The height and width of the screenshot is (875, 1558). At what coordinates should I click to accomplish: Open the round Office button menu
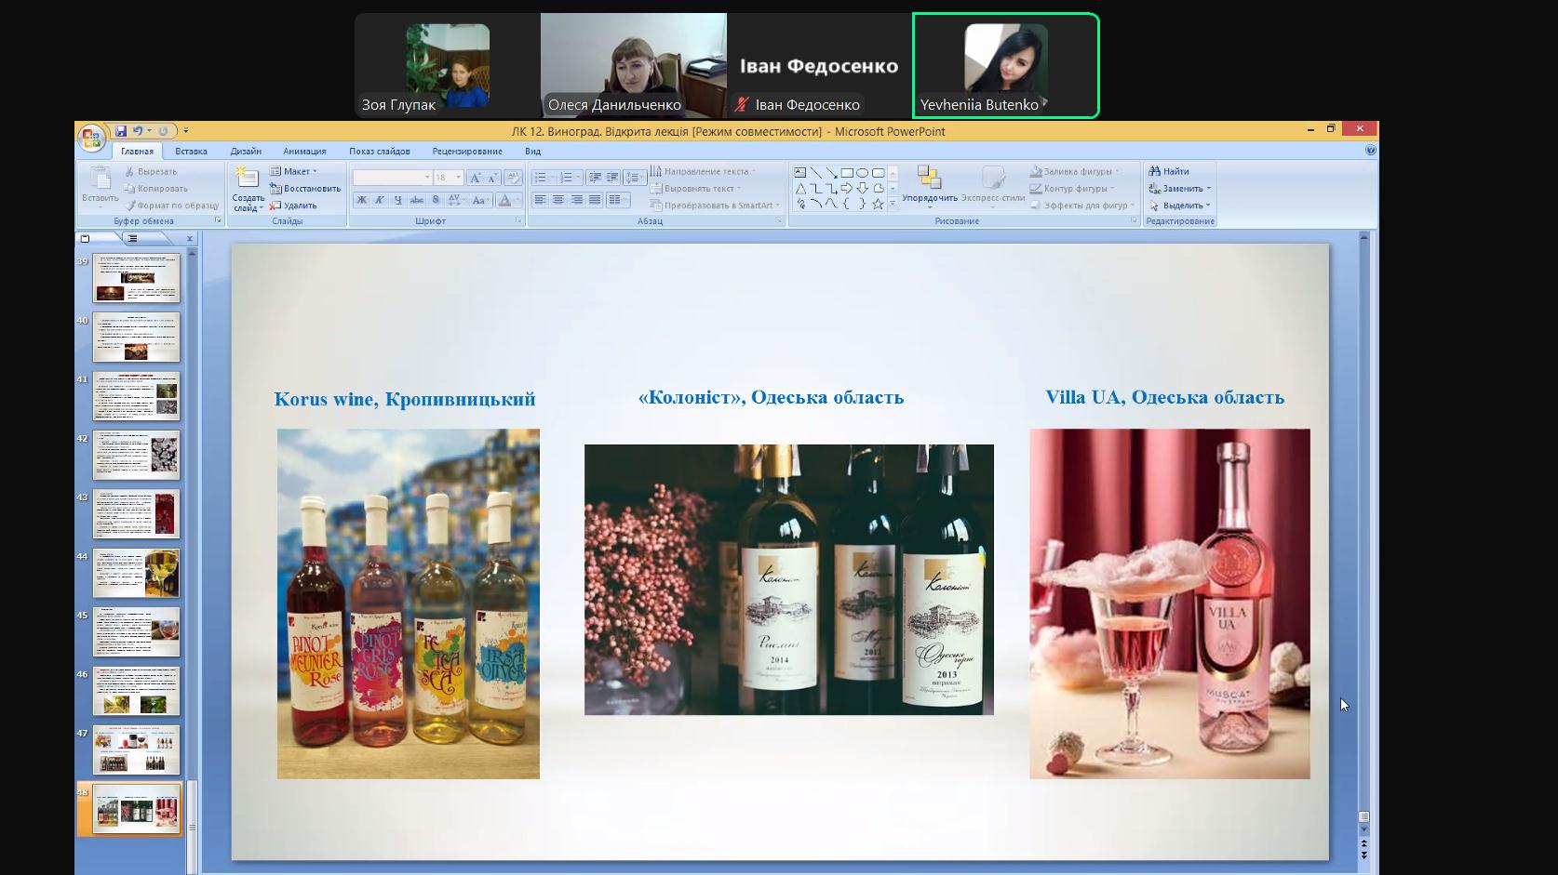[x=91, y=139]
